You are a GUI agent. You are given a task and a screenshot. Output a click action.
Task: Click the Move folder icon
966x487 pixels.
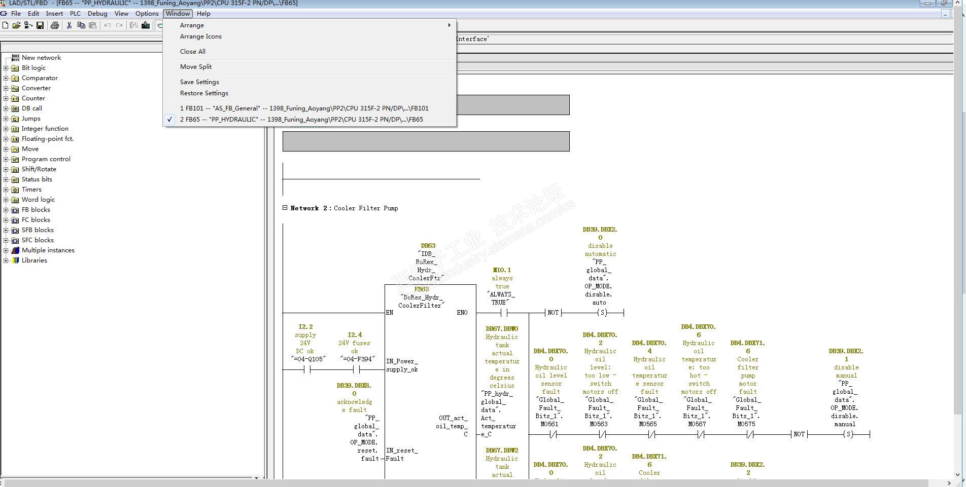click(x=15, y=149)
